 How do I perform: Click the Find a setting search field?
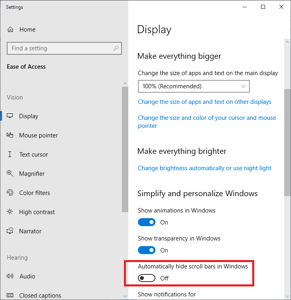(x=60, y=48)
